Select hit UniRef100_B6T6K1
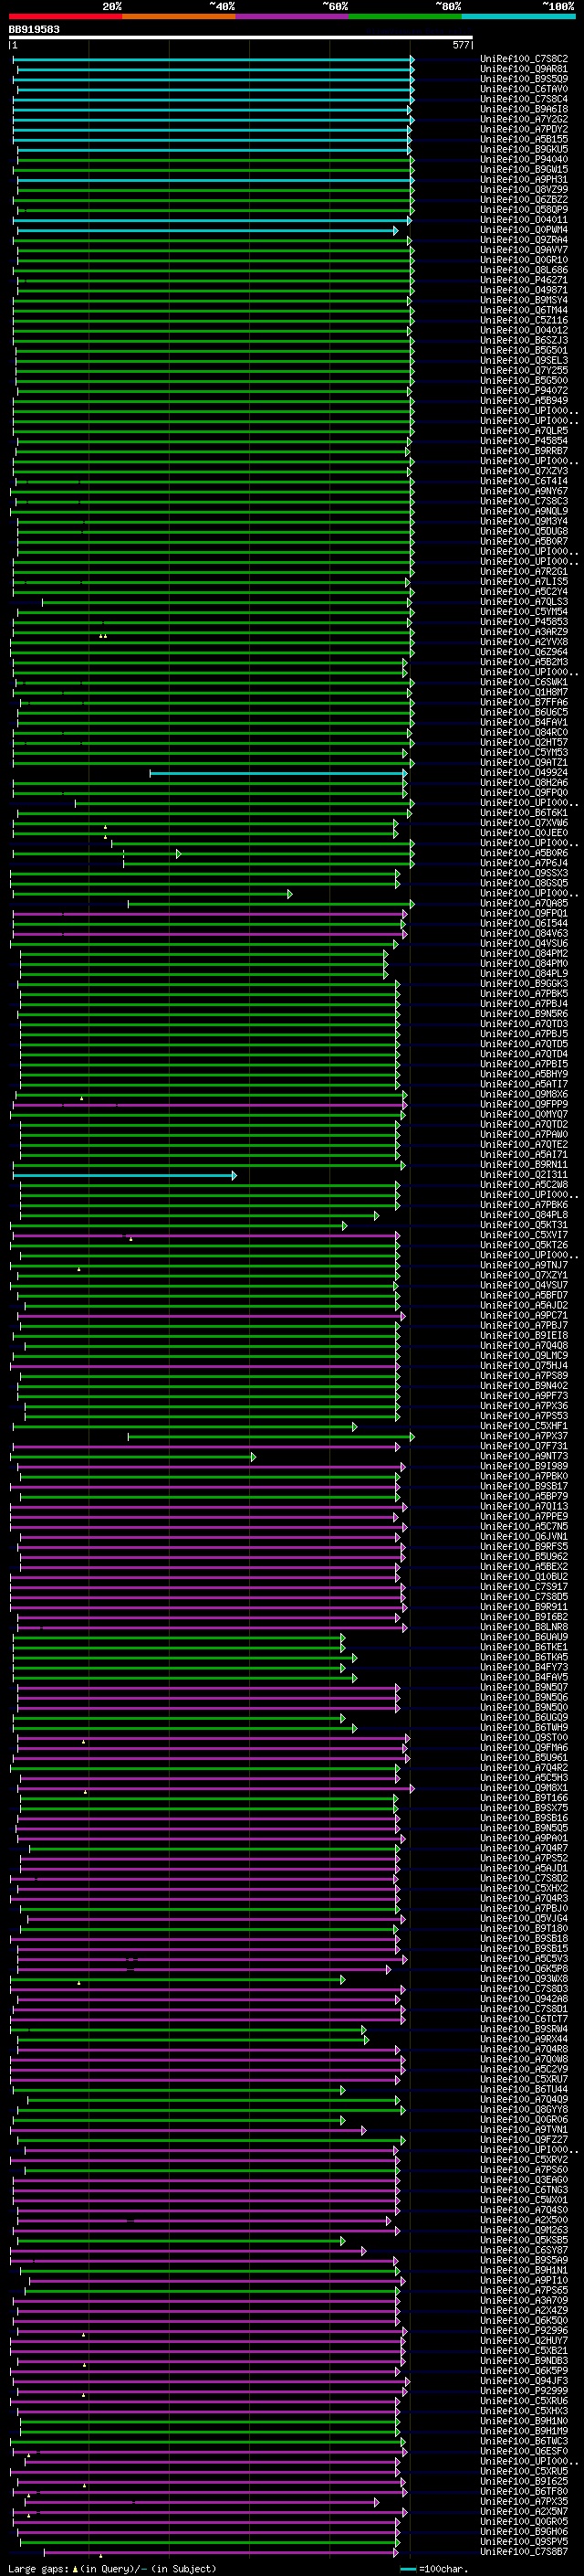Viewport: 584px width, 2576px height. pyautogui.click(x=523, y=813)
